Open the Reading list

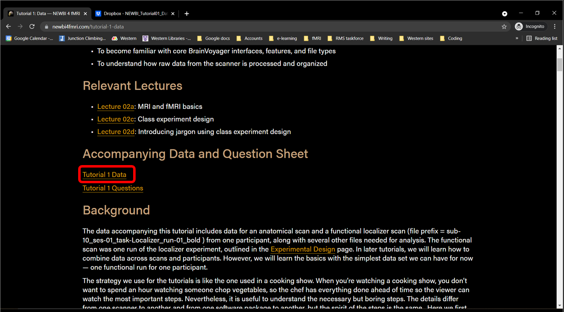(x=542, y=38)
